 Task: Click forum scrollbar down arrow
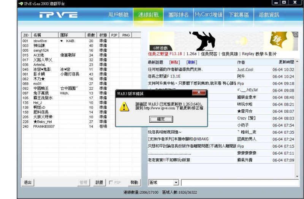(297, 177)
